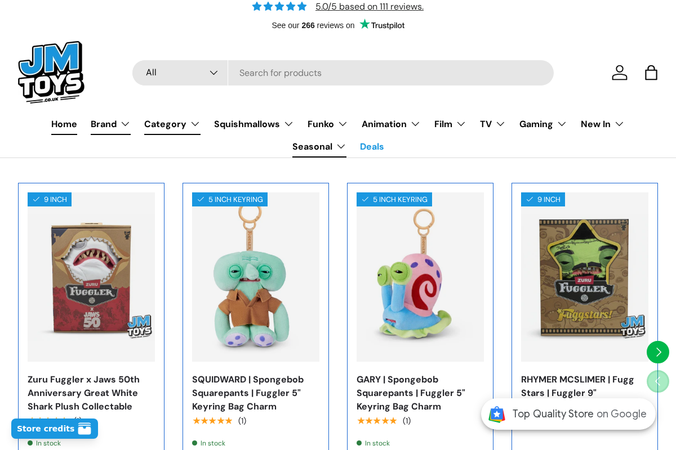Viewport: 676px width, 450px height.
Task: Open the shopping bag cart icon
Action: tap(651, 73)
